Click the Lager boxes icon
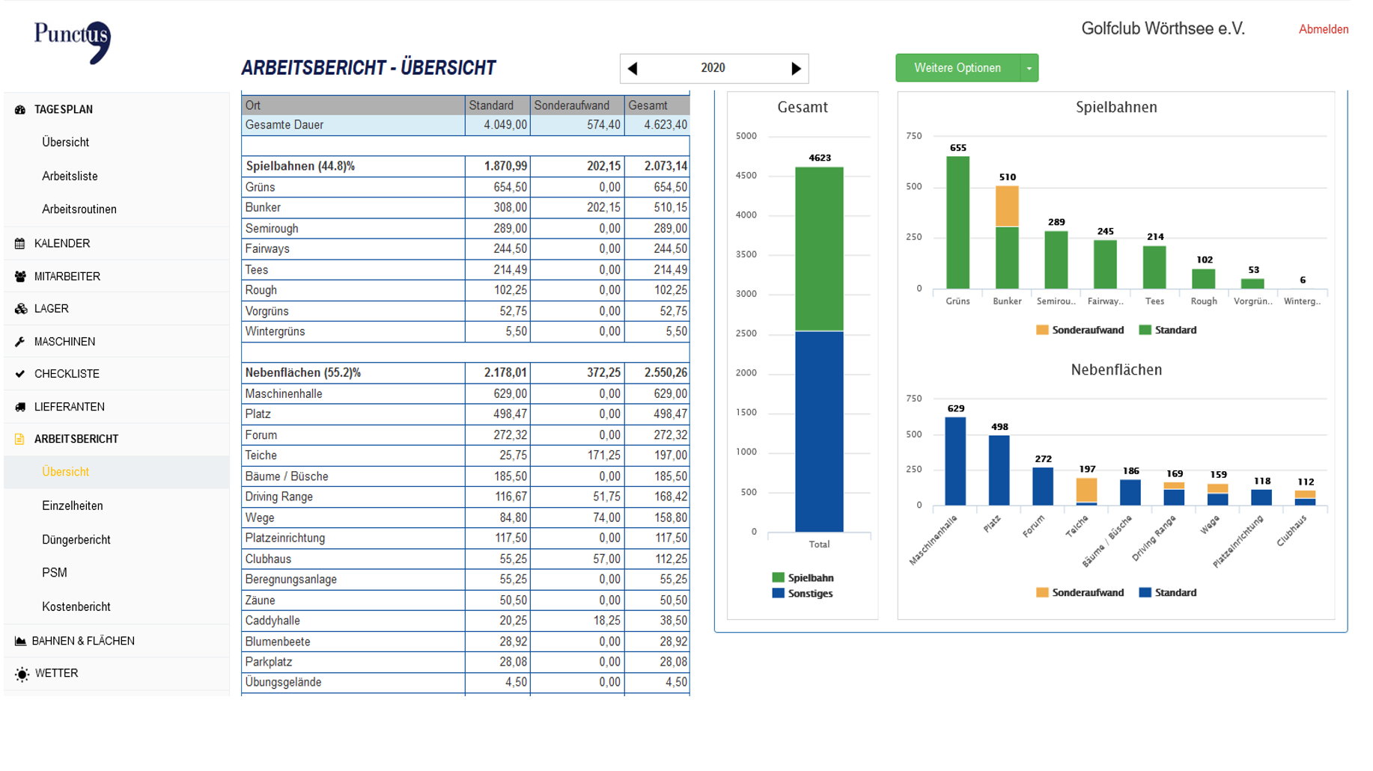The width and height of the screenshot is (1373, 771). click(x=20, y=309)
